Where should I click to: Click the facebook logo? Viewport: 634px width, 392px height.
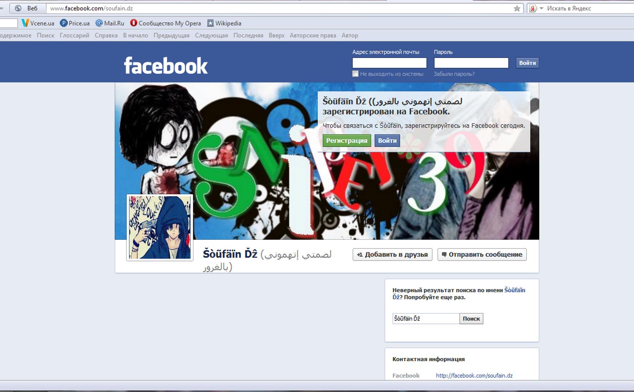point(166,66)
